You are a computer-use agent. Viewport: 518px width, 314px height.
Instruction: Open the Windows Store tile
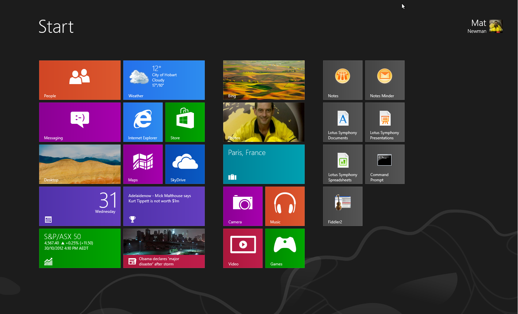[x=185, y=122]
